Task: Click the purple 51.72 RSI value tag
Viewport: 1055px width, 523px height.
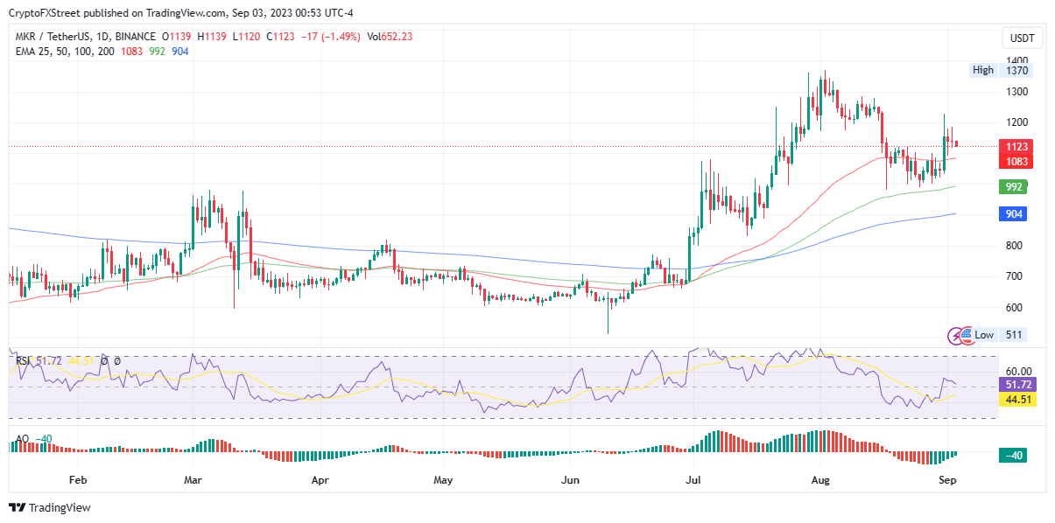Action: [1019, 385]
